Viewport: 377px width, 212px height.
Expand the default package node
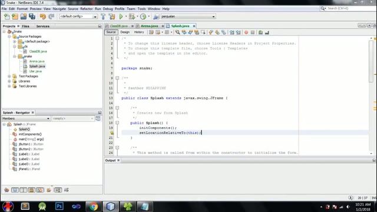pos(15,41)
